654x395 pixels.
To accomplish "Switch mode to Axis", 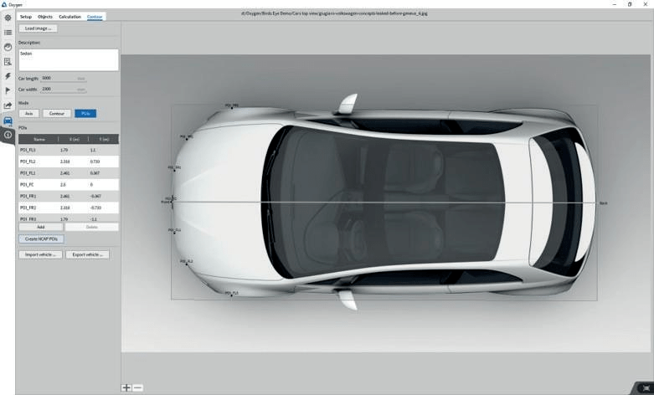I will [28, 113].
